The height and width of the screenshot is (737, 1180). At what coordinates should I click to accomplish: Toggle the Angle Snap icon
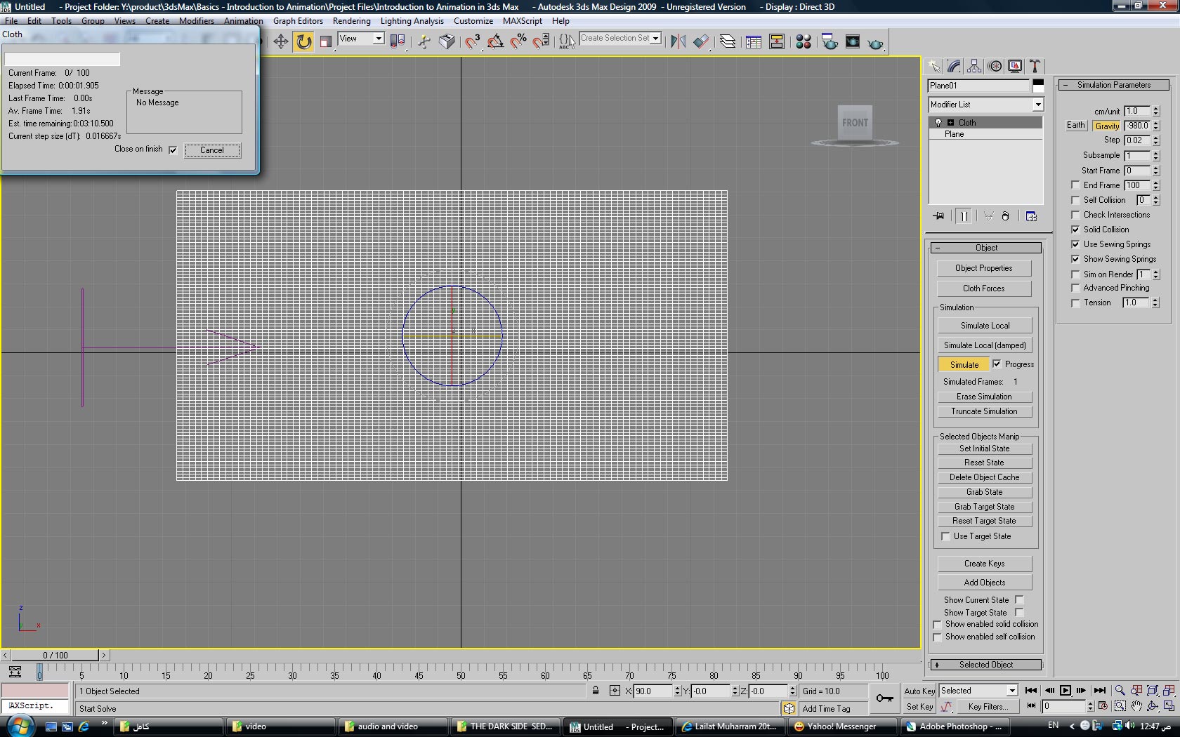click(x=495, y=42)
